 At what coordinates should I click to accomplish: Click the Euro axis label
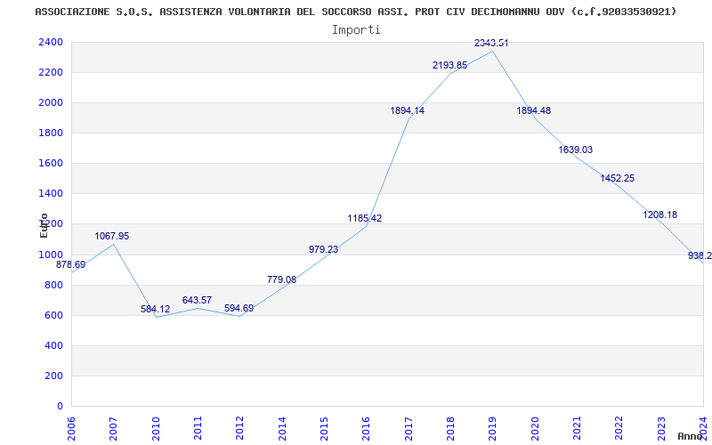[44, 225]
